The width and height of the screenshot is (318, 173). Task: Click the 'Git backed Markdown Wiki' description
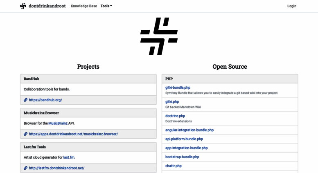point(183,107)
